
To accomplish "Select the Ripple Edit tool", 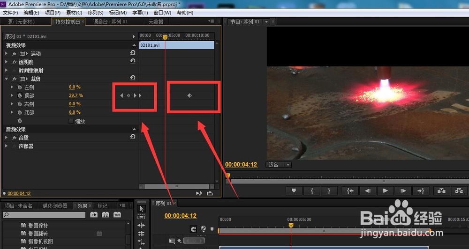I will 142,225.
